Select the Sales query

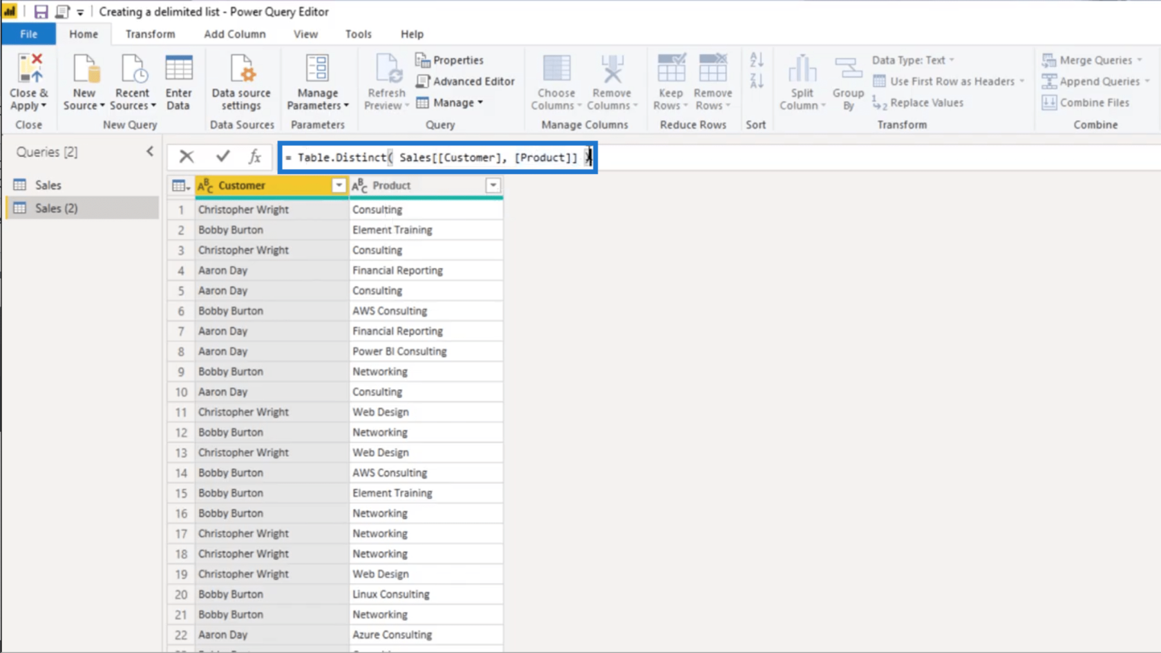click(x=83, y=184)
